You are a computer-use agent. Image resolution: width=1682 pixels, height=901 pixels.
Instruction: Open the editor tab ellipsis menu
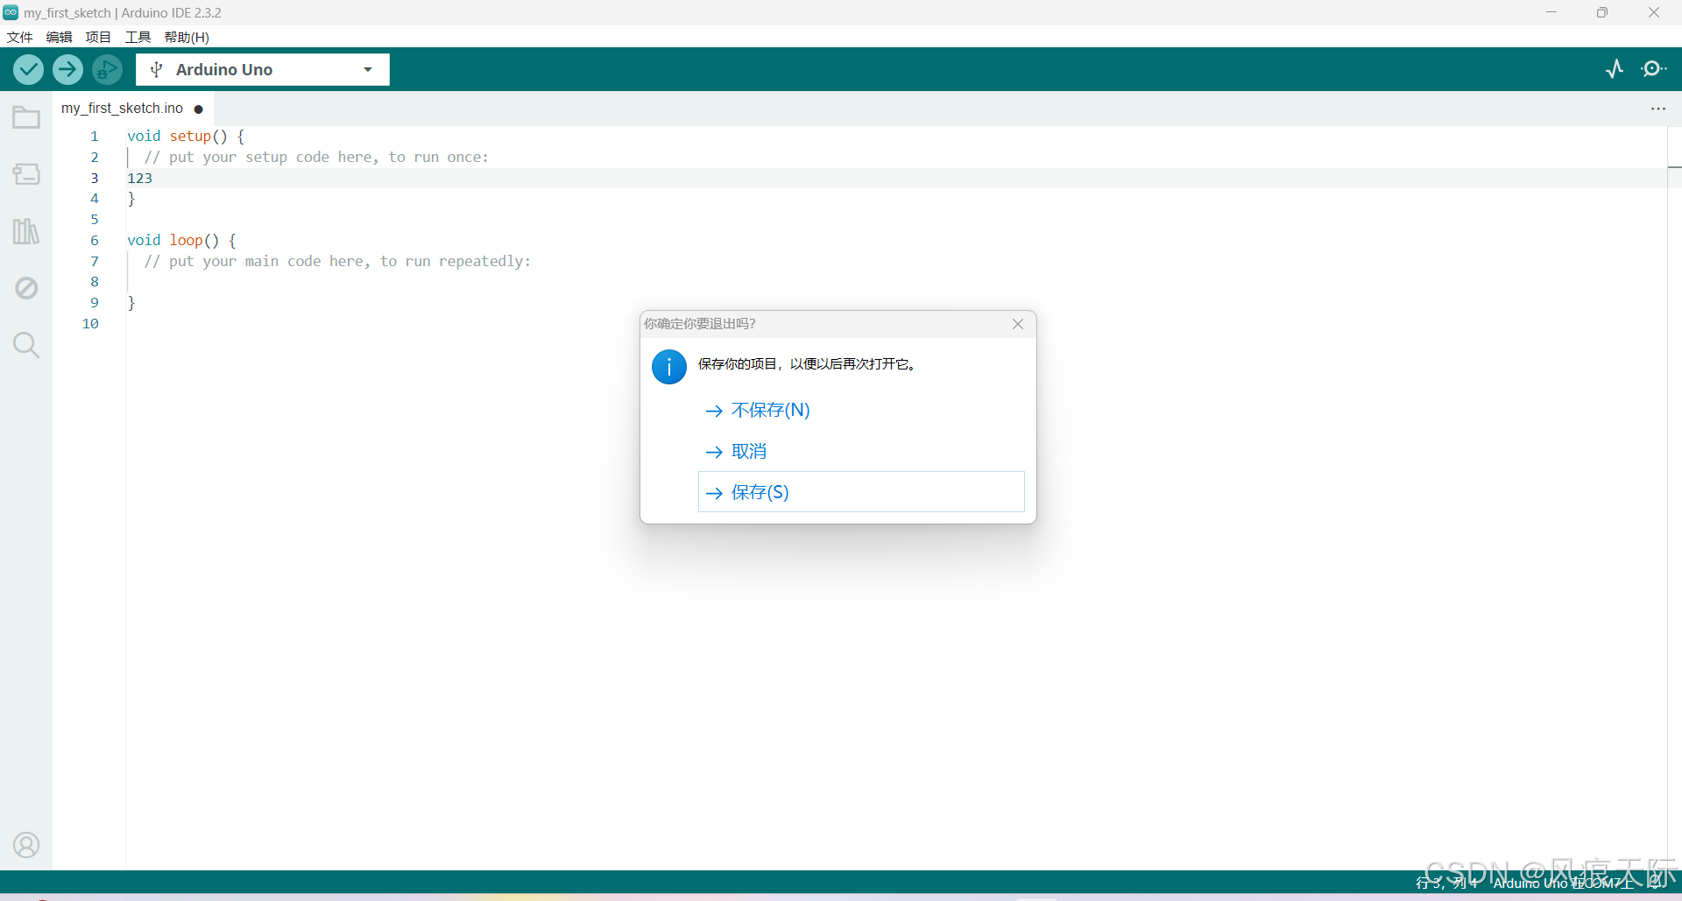coord(1658,109)
